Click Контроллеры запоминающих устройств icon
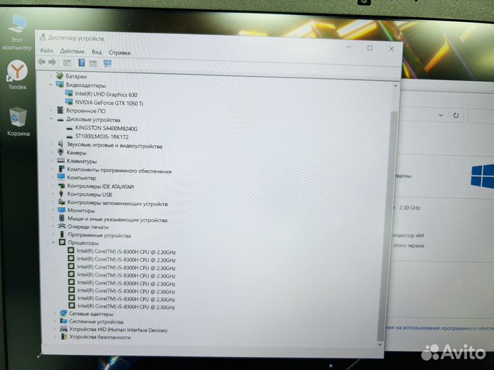Image resolution: width=494 pixels, height=370 pixels. (62, 201)
